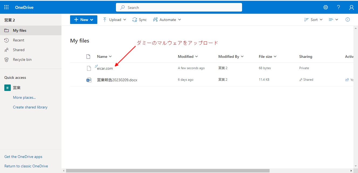Click the magnifier icon in the search box
This screenshot has height=173, width=358.
[123, 8]
